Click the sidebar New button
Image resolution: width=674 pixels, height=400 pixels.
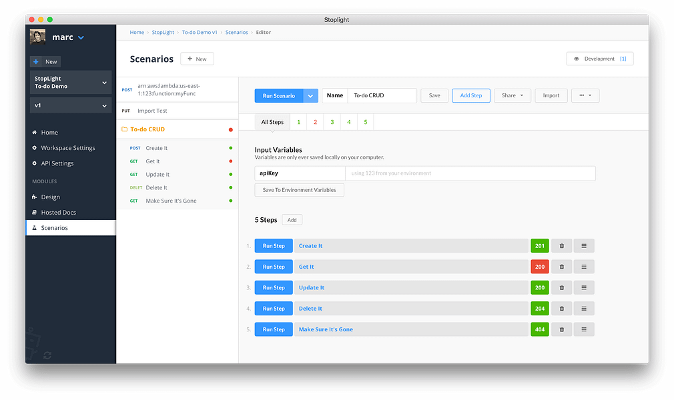(45, 61)
